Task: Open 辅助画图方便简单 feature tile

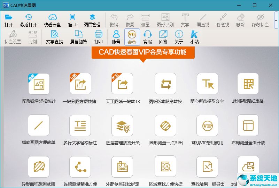Action: pyautogui.click(x=39, y=125)
